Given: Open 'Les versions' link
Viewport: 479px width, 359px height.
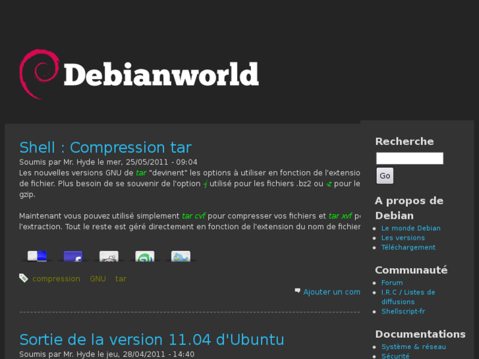Looking at the screenshot, I should coord(403,238).
